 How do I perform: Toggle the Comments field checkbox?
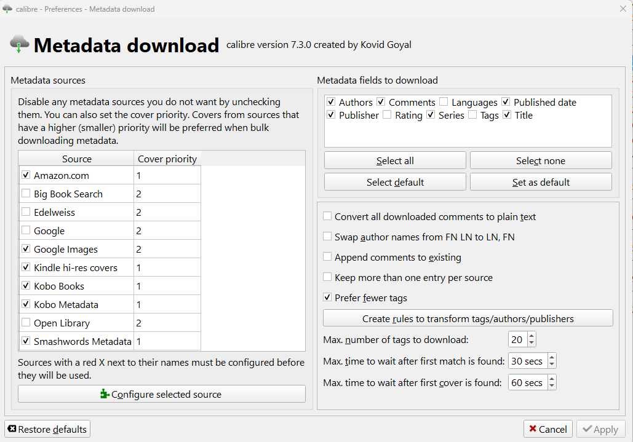[381, 101]
